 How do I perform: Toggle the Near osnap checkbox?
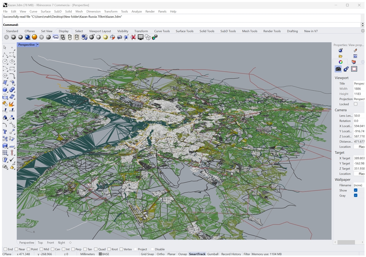click(16, 249)
